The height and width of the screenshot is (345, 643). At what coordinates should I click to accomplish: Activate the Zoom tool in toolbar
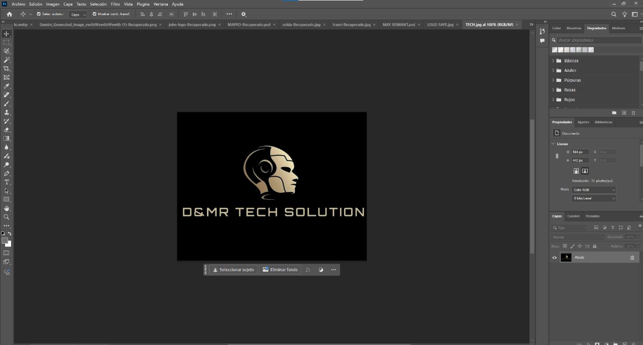7,217
